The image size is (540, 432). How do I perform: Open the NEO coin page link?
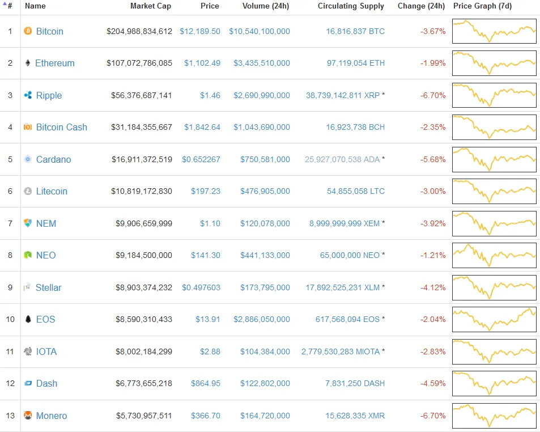click(46, 255)
